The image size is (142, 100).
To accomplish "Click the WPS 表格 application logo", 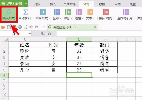I will click(12, 4).
